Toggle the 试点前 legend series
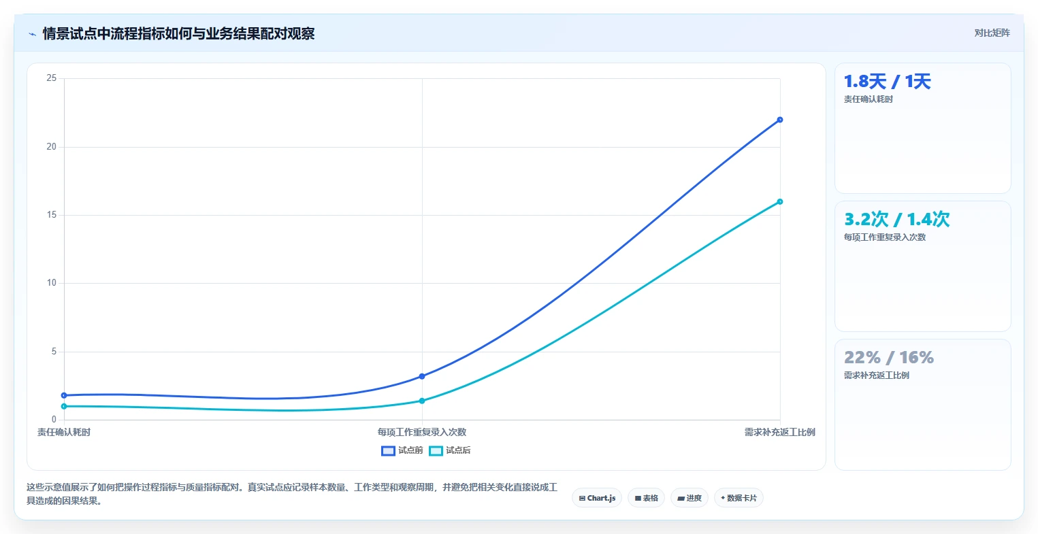Image resolution: width=1038 pixels, height=534 pixels. click(x=402, y=450)
